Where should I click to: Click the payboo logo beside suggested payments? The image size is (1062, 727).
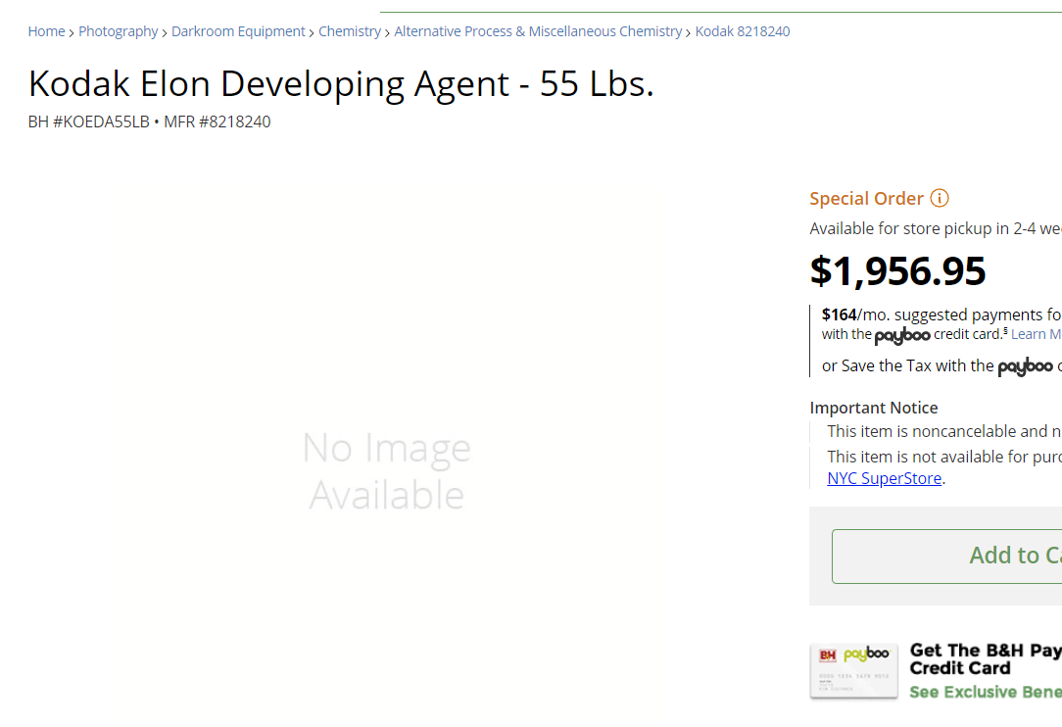coord(902,335)
